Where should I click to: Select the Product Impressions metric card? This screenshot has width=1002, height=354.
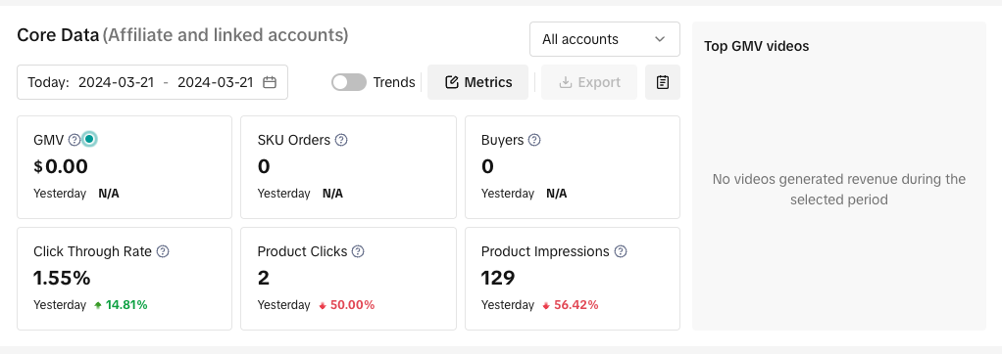point(573,279)
